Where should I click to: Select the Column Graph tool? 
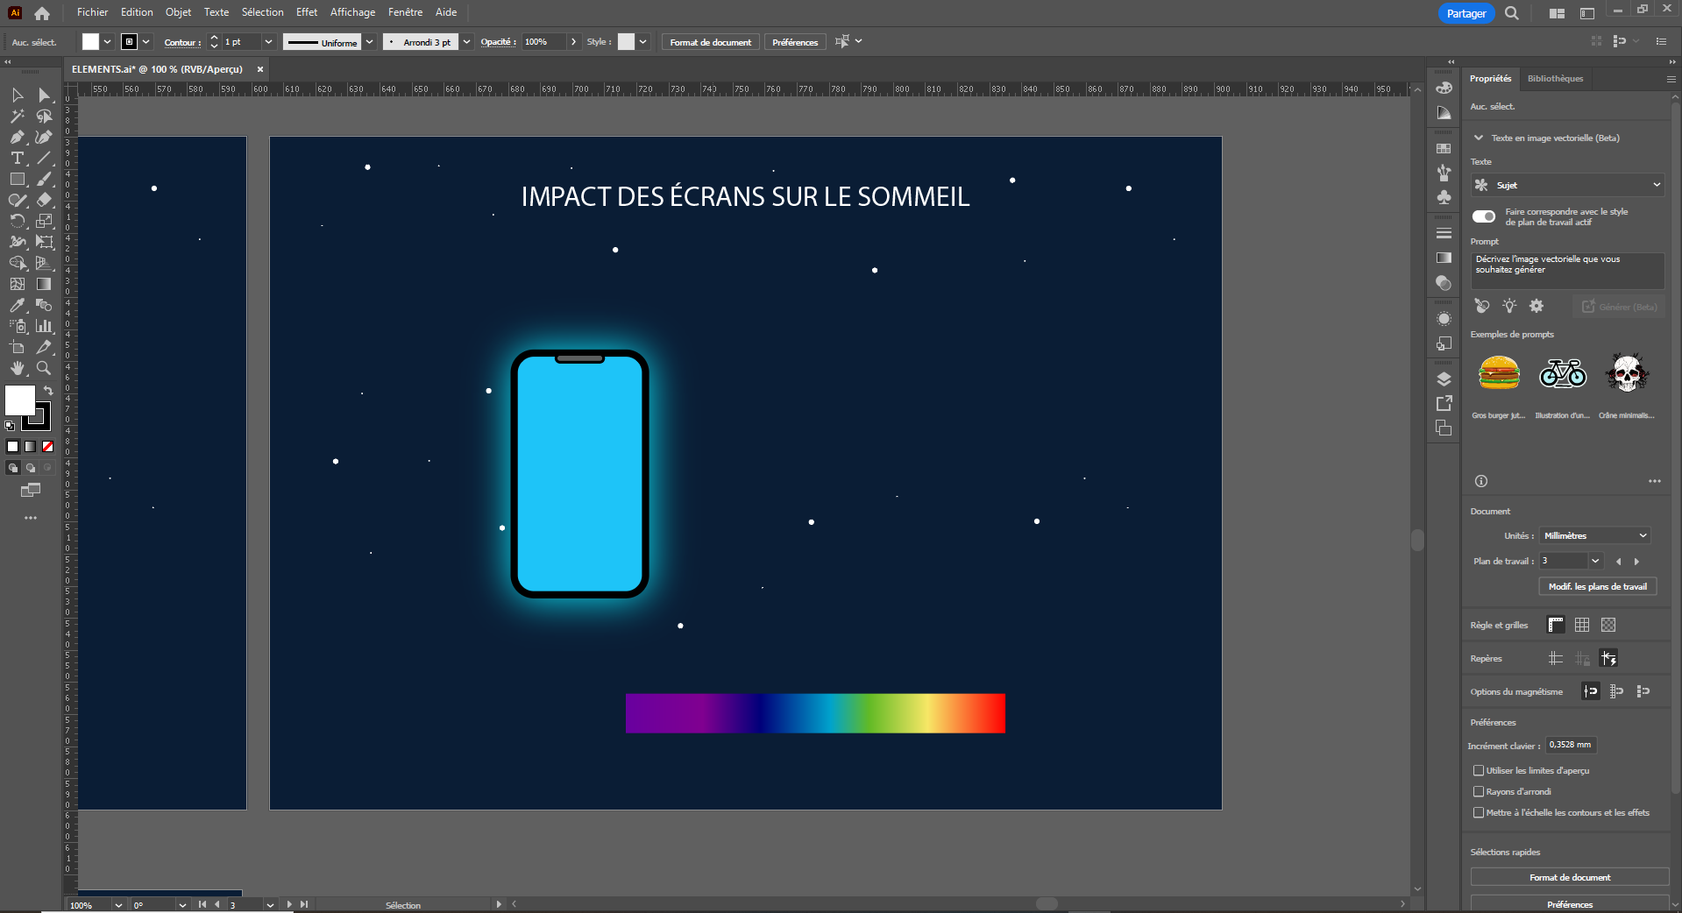click(x=44, y=326)
